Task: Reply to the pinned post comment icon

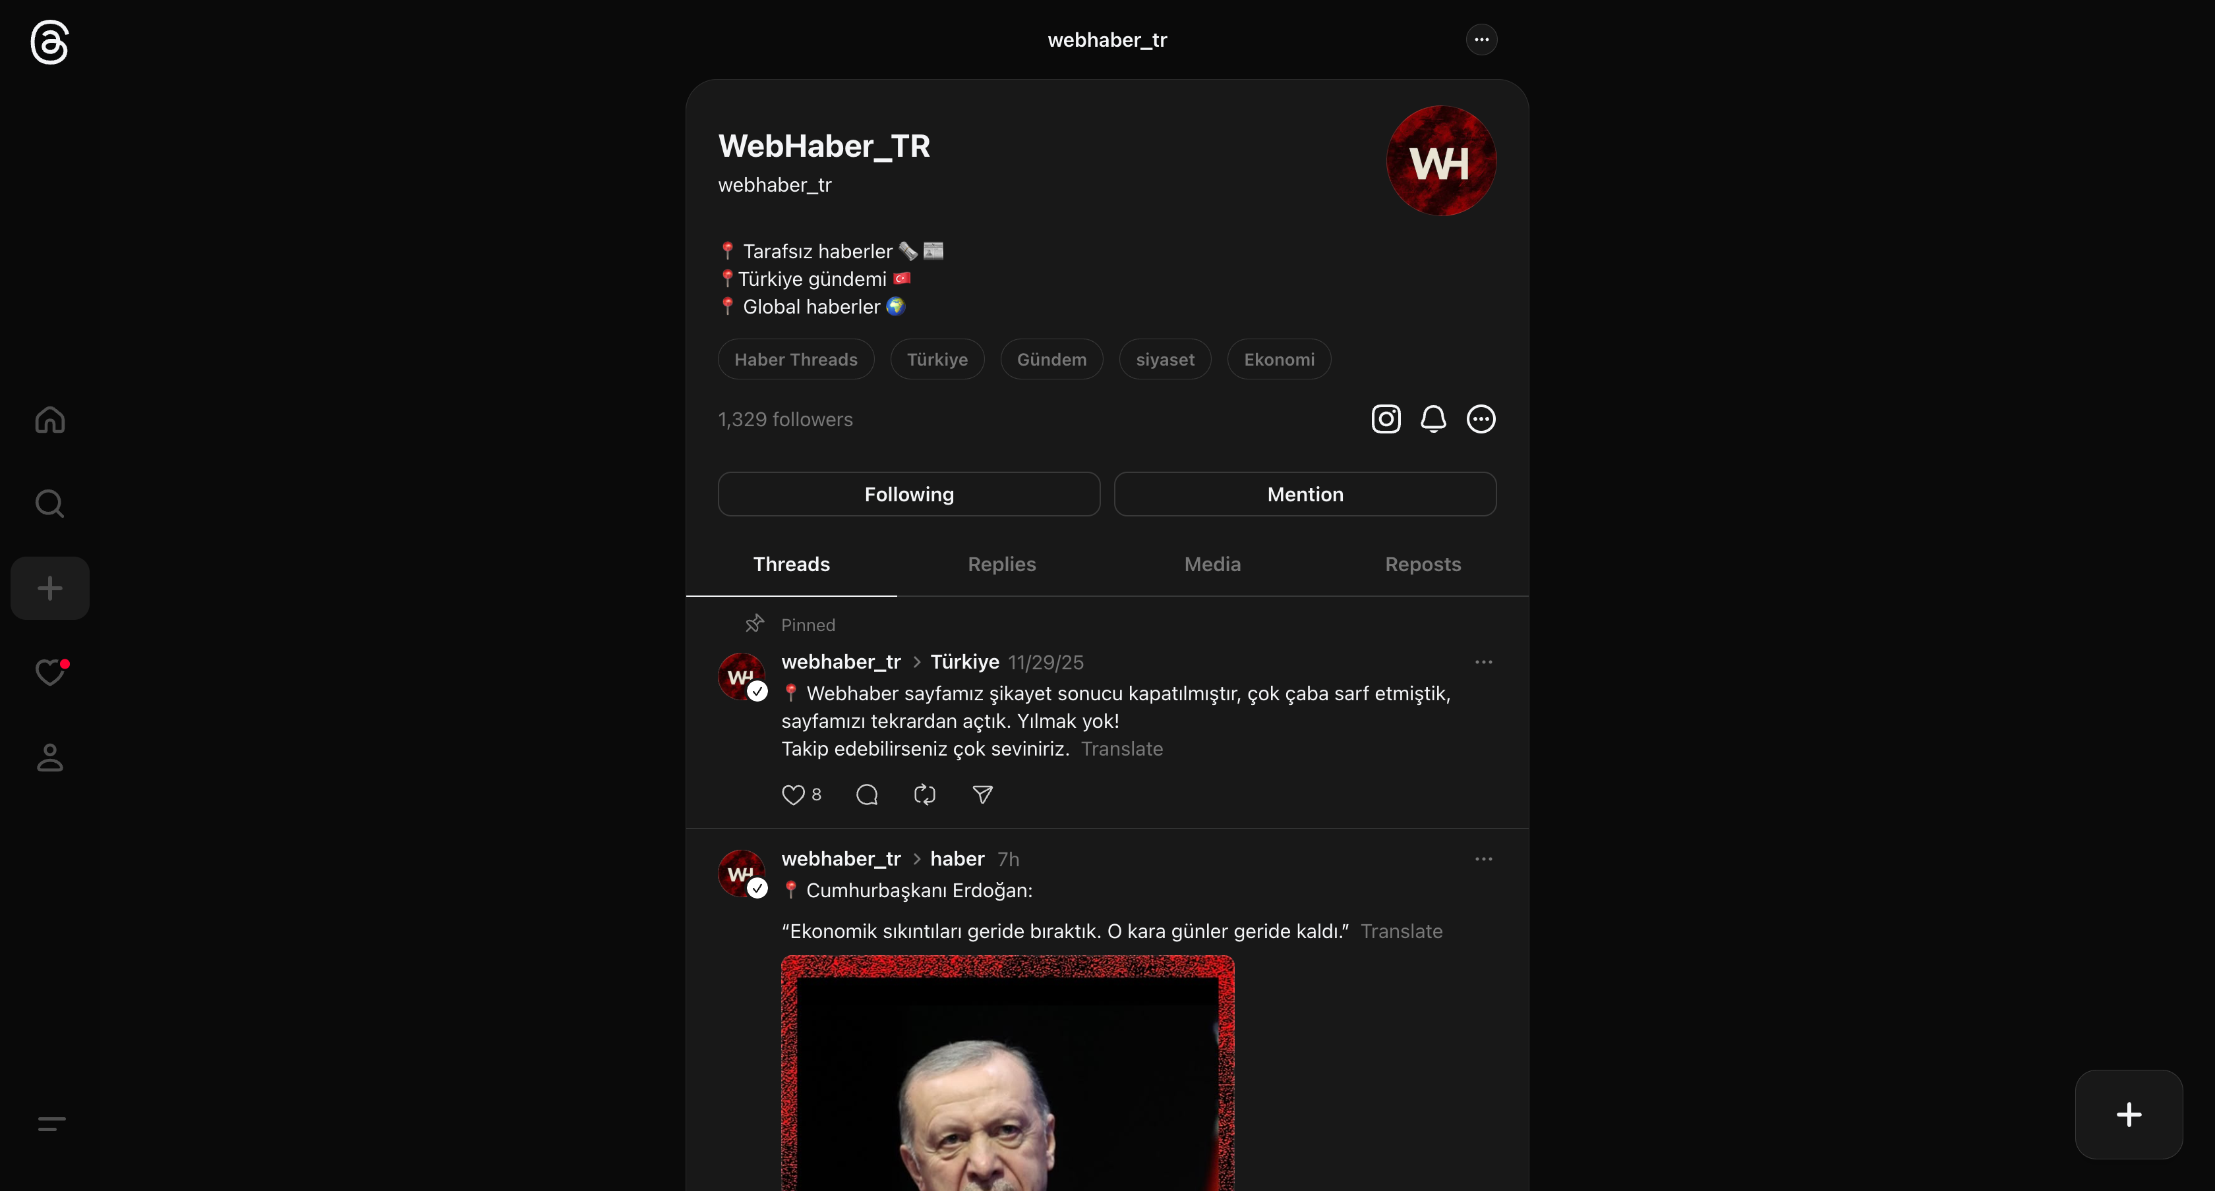Action: coord(867,795)
